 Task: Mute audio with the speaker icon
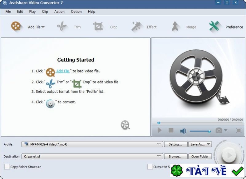[183, 130]
